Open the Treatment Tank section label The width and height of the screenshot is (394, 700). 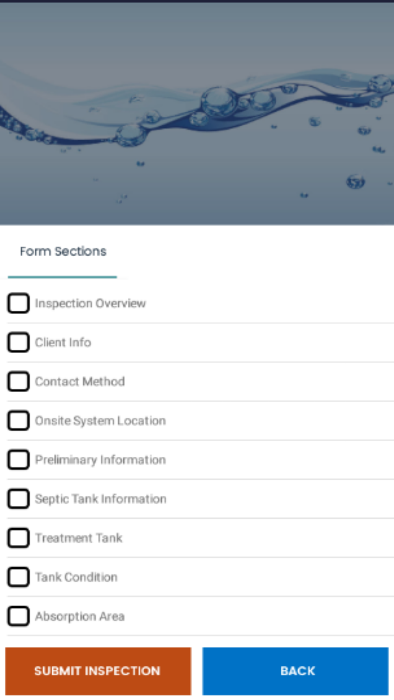point(79,538)
